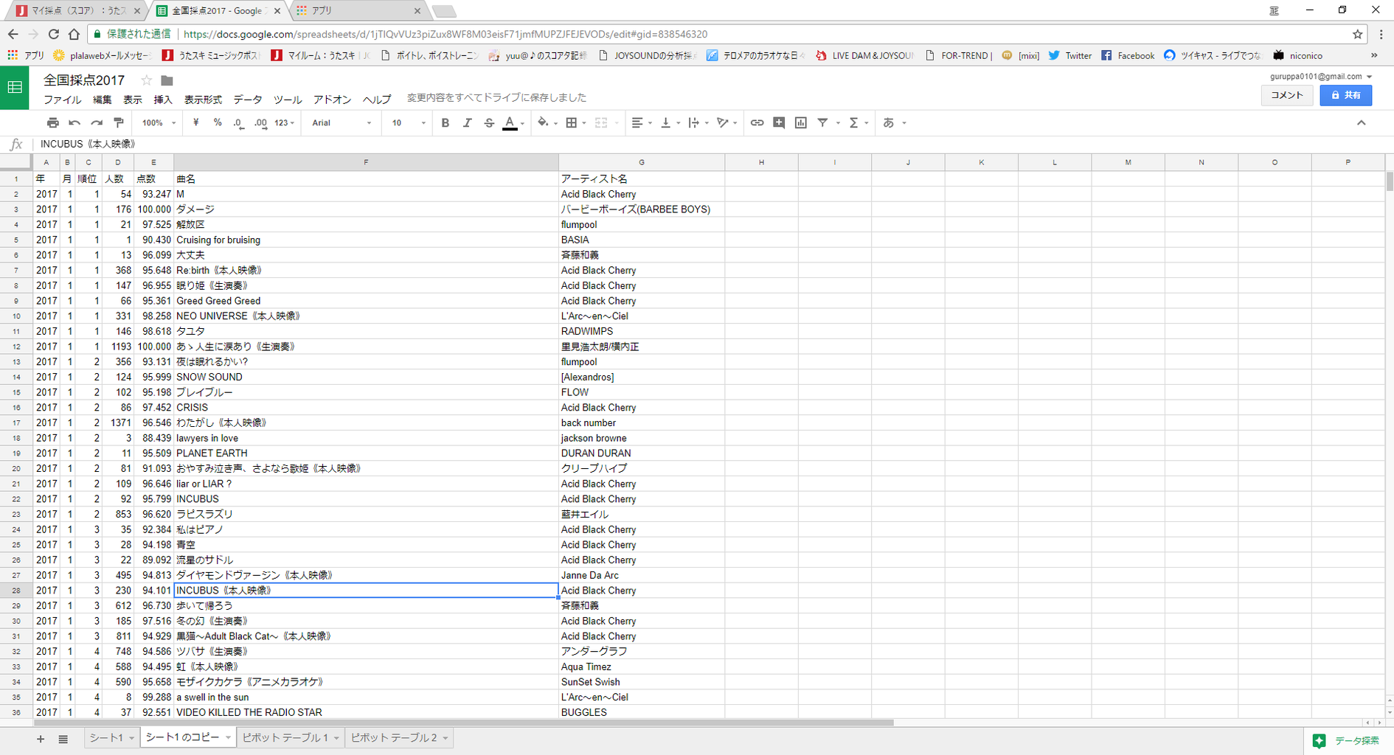Viewport: 1394px width, 755px height.
Task: Undo the last action
Action: (74, 123)
